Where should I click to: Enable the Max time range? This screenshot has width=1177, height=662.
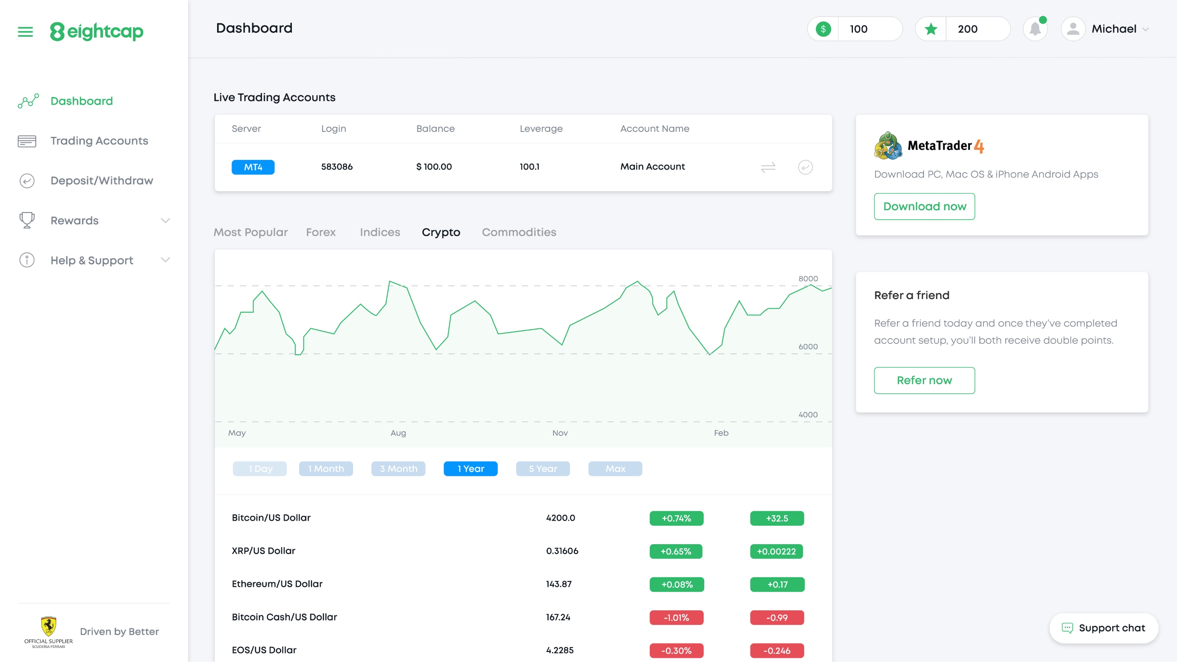615,468
